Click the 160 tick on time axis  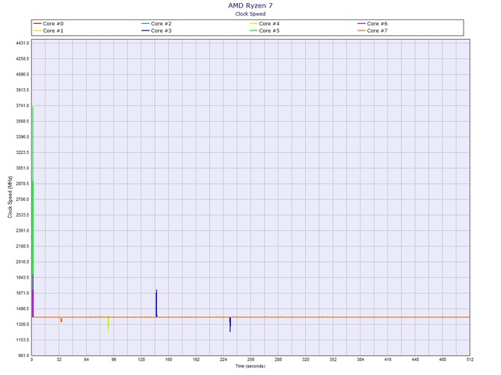169,359
